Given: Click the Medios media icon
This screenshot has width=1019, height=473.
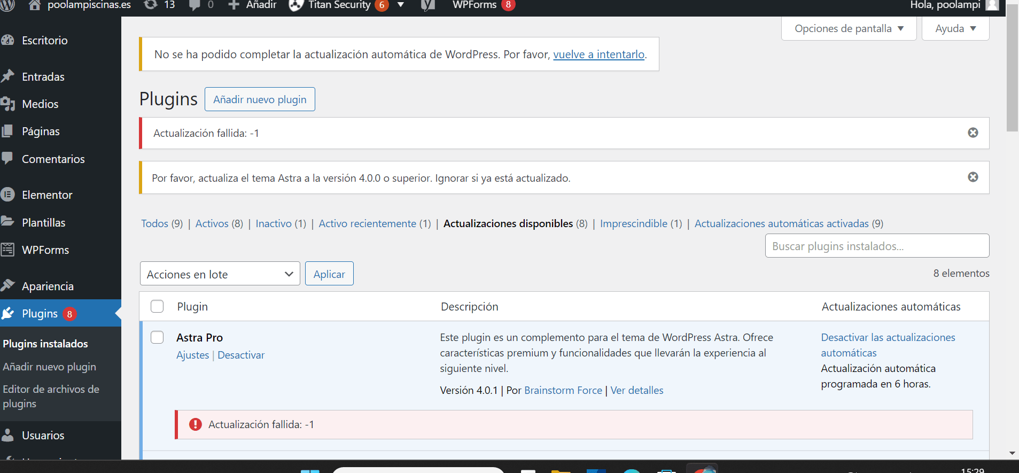Looking at the screenshot, I should [7, 104].
